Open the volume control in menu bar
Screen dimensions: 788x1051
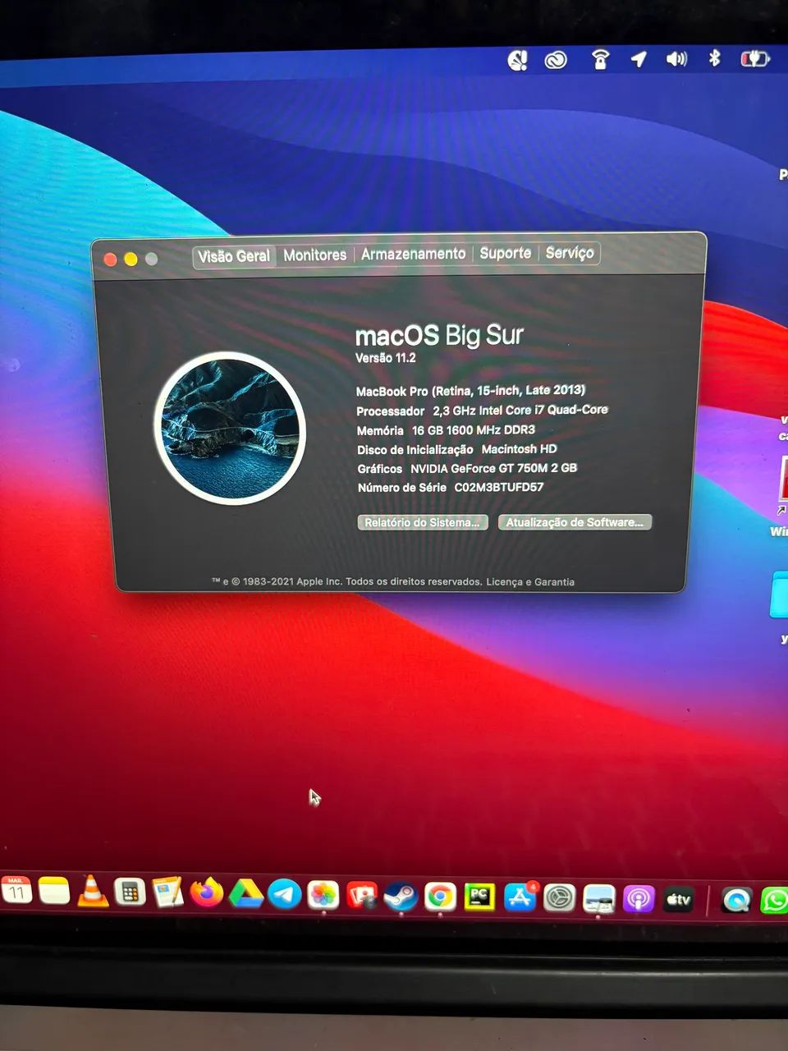point(676,58)
